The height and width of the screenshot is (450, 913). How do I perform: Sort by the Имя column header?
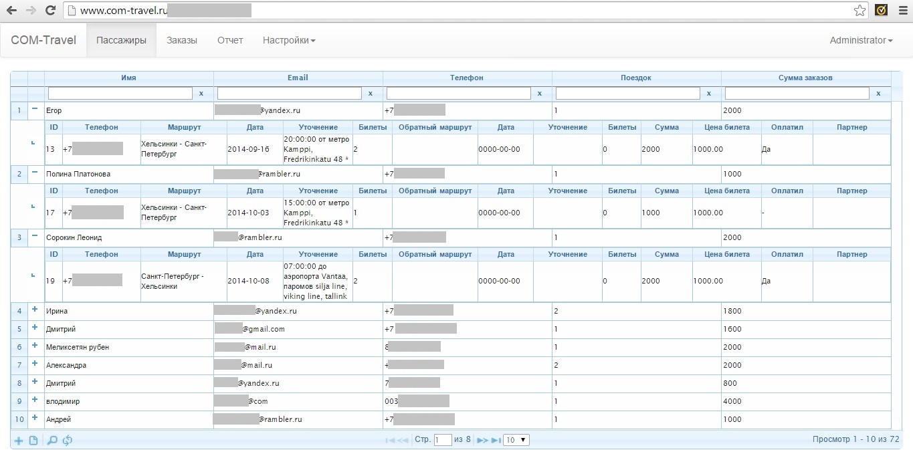point(129,78)
